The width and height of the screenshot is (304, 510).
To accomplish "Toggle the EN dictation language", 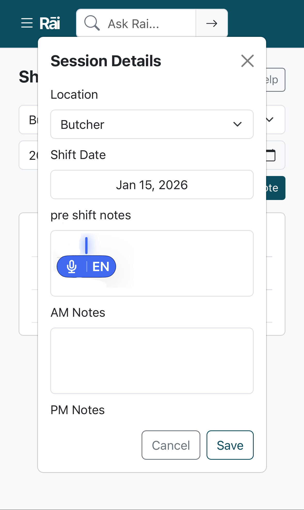I will click(101, 266).
